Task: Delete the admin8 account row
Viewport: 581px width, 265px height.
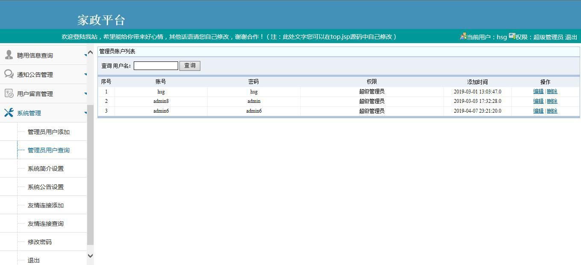Action: [552, 101]
